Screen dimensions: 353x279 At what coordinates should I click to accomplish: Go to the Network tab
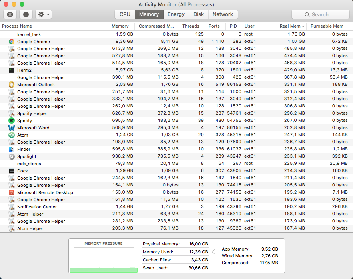223,14
